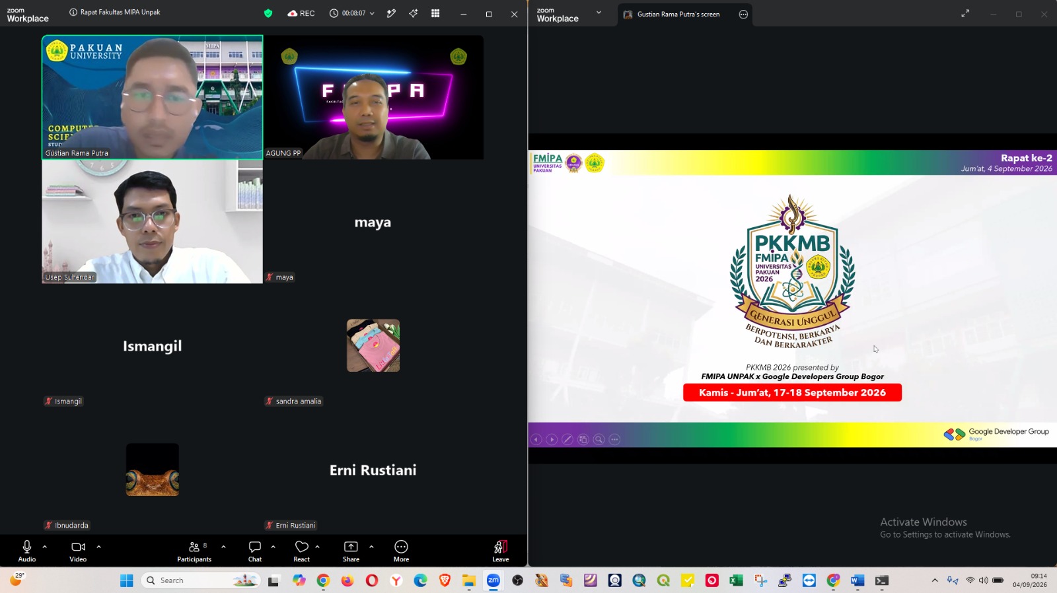This screenshot has height=593, width=1057.
Task: Show hidden system tray icons
Action: click(935, 580)
